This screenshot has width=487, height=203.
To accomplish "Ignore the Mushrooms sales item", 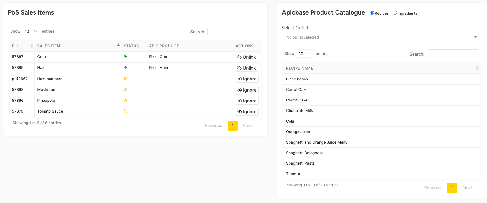I will [x=247, y=90].
